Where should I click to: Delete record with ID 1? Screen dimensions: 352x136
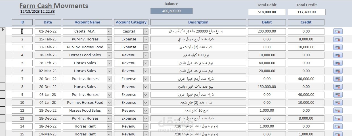tap(338, 31)
